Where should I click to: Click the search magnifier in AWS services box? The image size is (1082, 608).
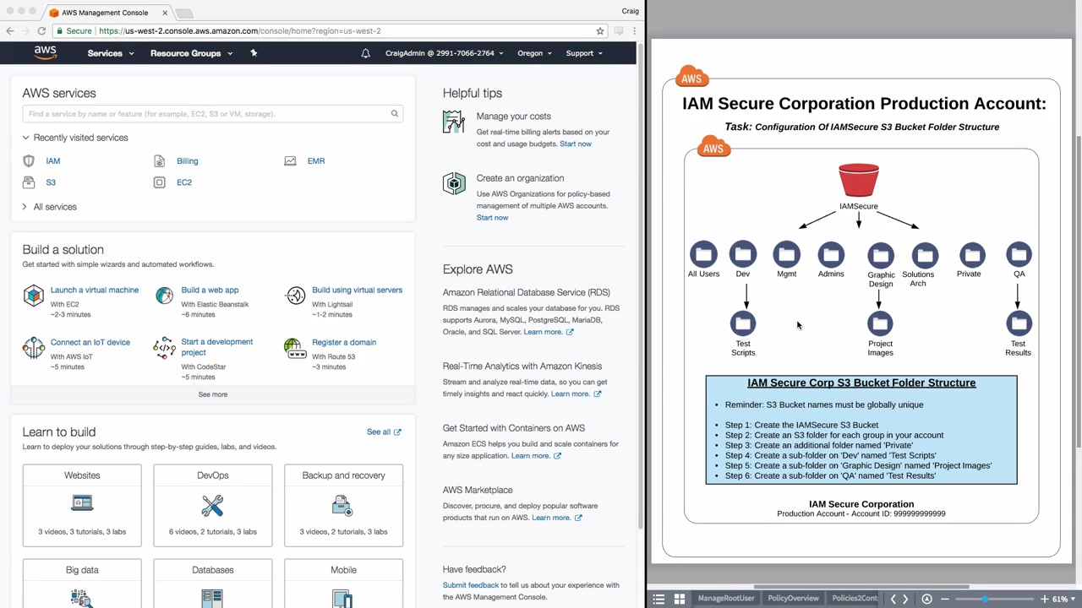point(394,113)
